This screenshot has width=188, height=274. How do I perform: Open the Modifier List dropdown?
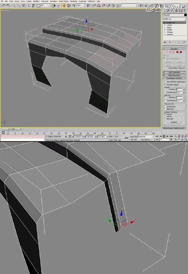tap(174, 19)
